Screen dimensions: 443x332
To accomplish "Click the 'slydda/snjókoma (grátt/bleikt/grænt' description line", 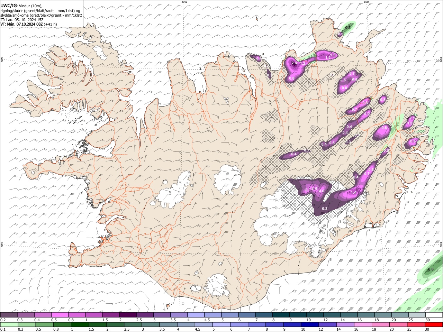I will (41, 15).
